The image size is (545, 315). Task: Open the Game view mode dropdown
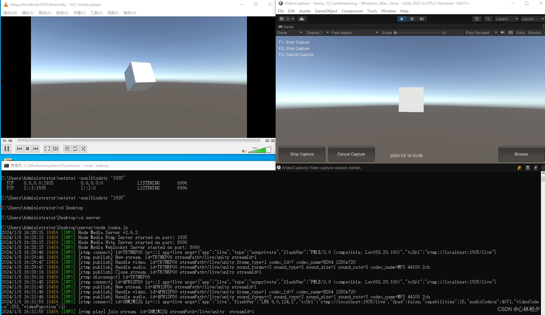[x=290, y=33]
